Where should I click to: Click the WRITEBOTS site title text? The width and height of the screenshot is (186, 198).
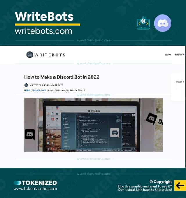[x=50, y=55]
